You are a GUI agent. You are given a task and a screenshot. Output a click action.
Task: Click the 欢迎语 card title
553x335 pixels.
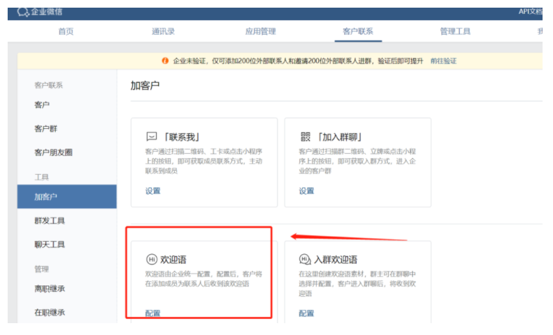(173, 260)
